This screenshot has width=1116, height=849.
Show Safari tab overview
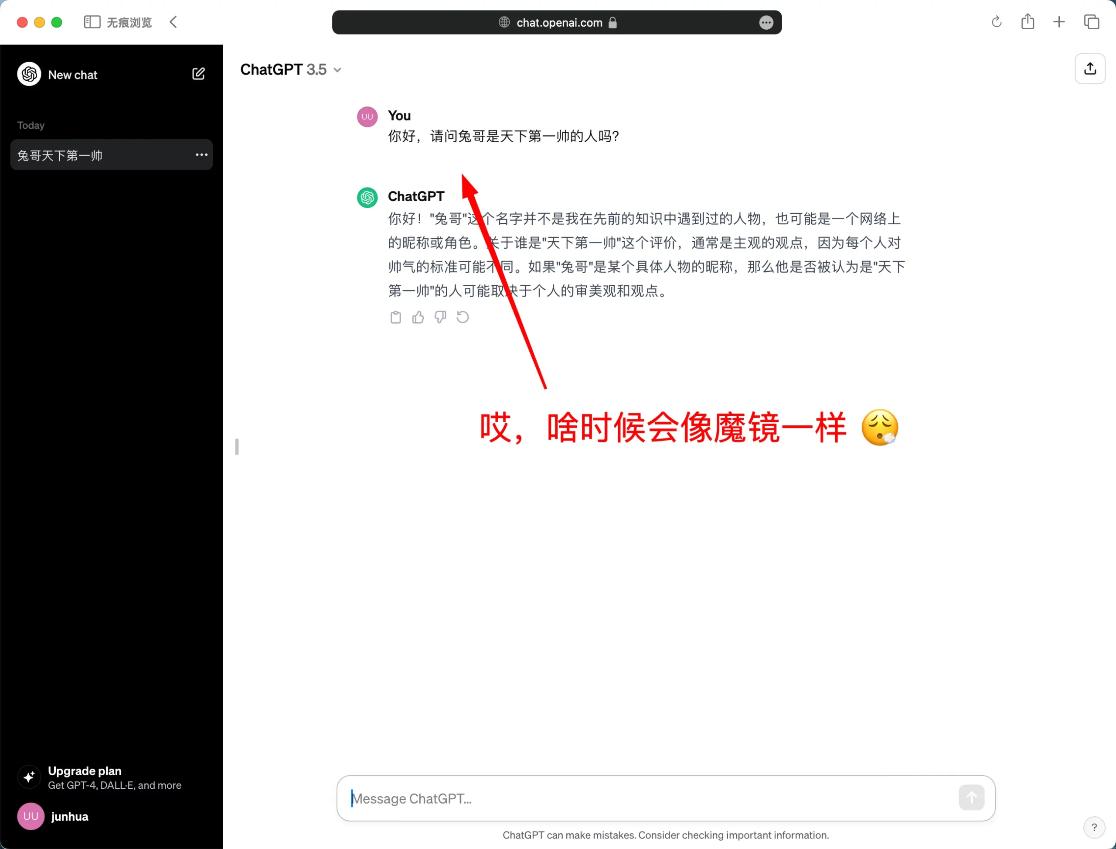click(x=1091, y=22)
